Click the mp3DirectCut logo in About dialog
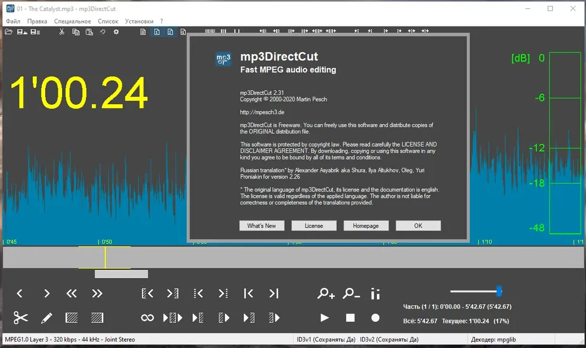The image size is (586, 348). tap(223, 59)
